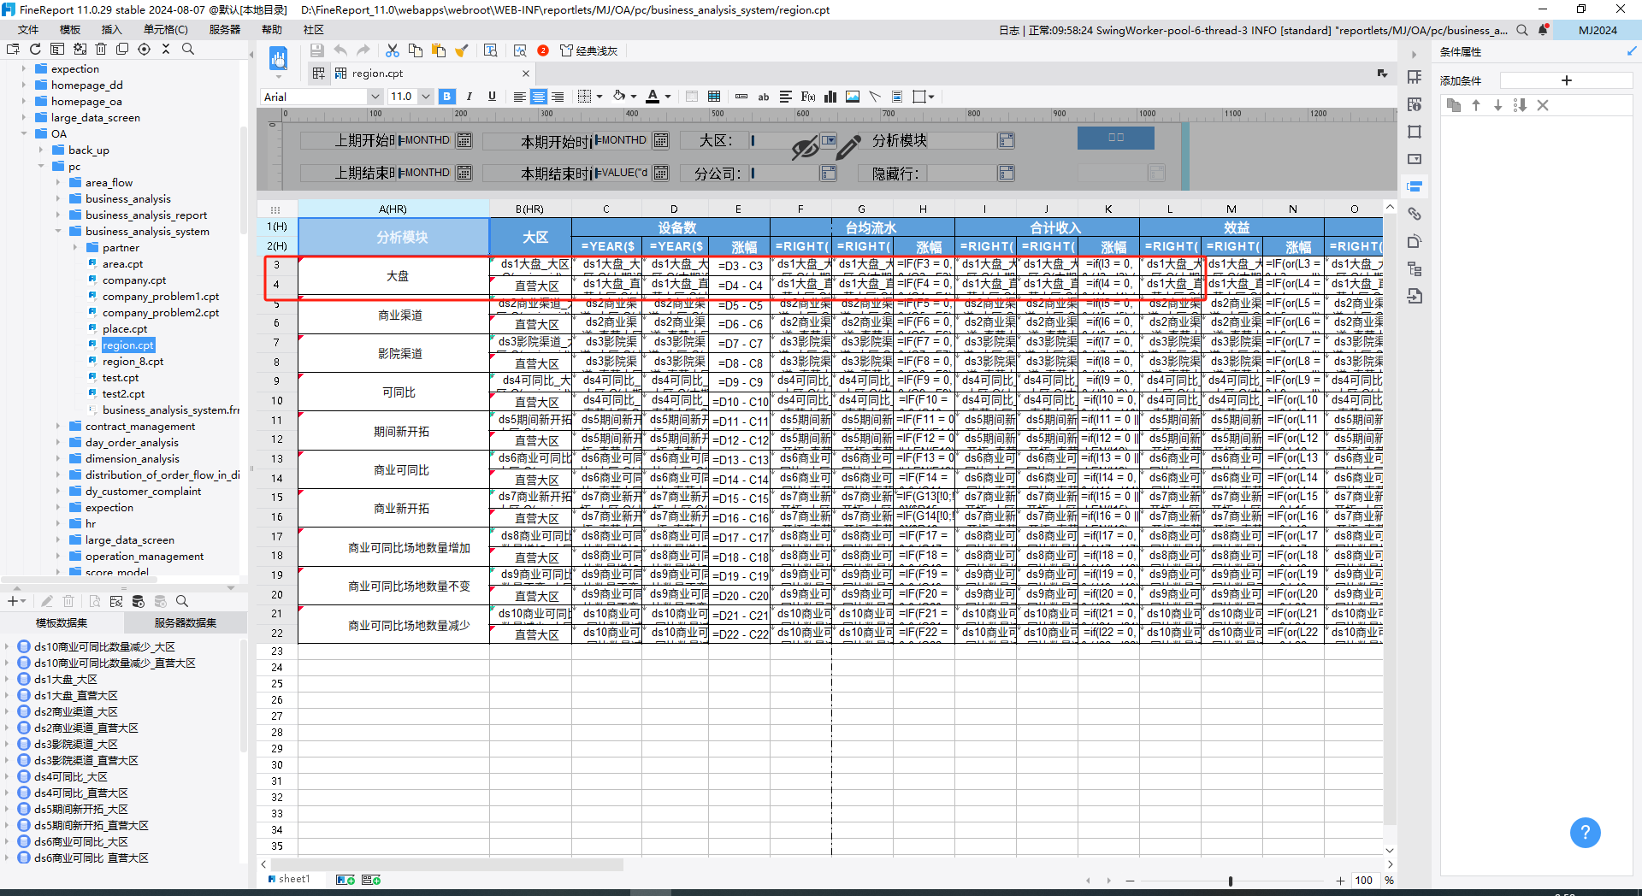Enable left text alignment
The height and width of the screenshot is (896, 1642).
click(519, 97)
